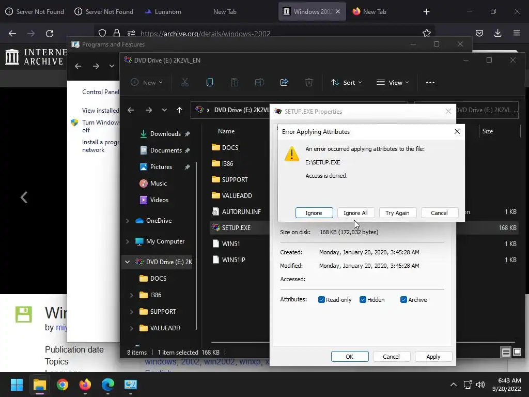
Task: Go up one folder level in Explorer
Action: pos(179,110)
